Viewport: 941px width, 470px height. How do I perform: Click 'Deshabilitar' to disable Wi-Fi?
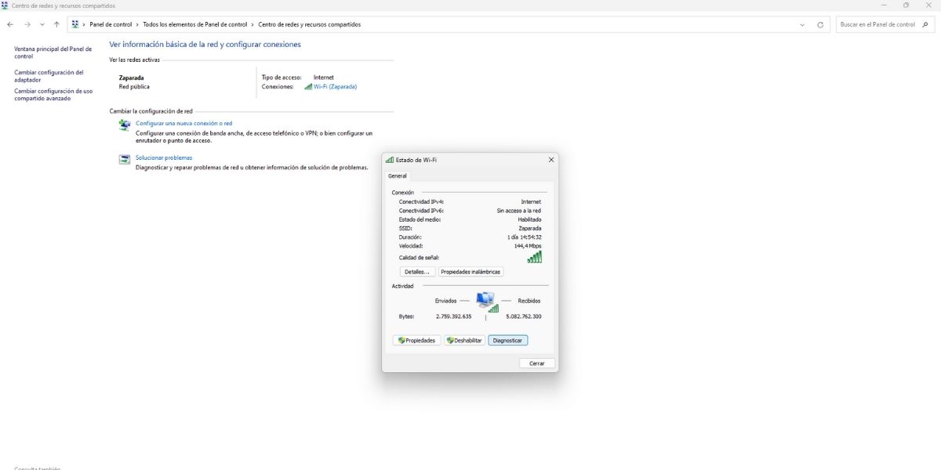point(464,341)
